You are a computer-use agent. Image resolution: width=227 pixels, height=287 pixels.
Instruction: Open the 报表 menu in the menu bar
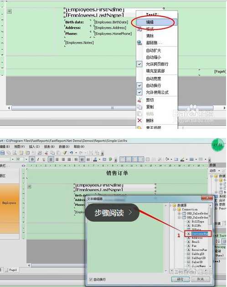pyautogui.click(x=49, y=147)
